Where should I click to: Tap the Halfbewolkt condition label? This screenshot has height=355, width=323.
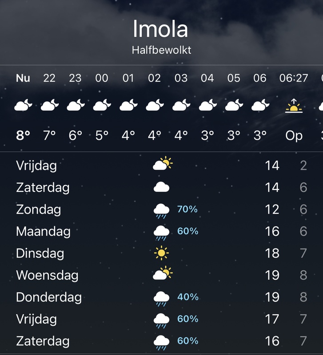(161, 50)
